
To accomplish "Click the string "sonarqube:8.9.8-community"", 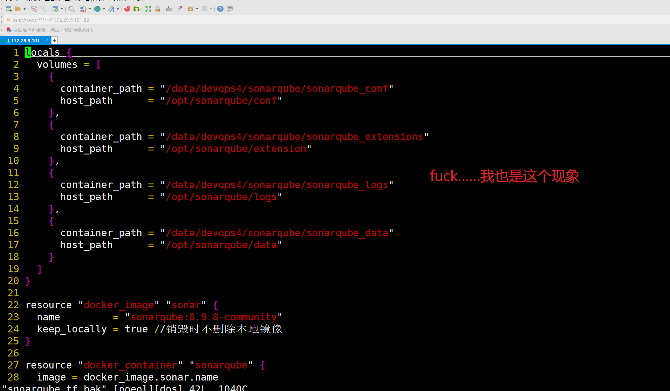I will (x=203, y=317).
